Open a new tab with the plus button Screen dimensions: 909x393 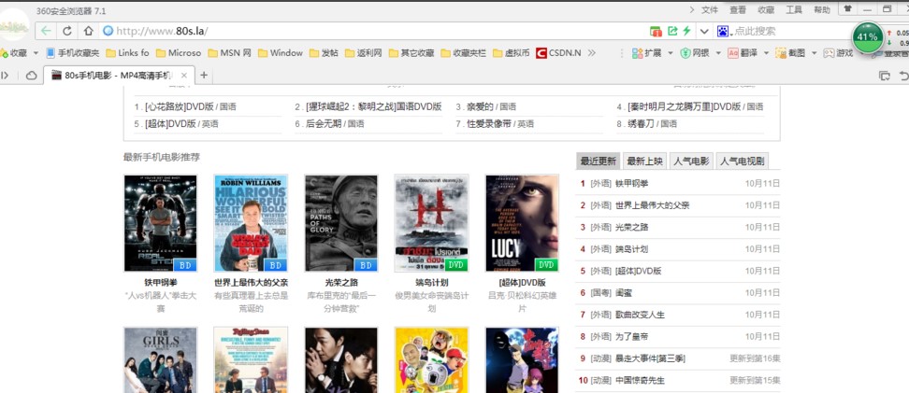click(204, 76)
